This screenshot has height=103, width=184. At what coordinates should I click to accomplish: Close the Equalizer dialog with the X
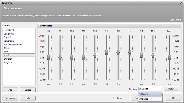181,3
